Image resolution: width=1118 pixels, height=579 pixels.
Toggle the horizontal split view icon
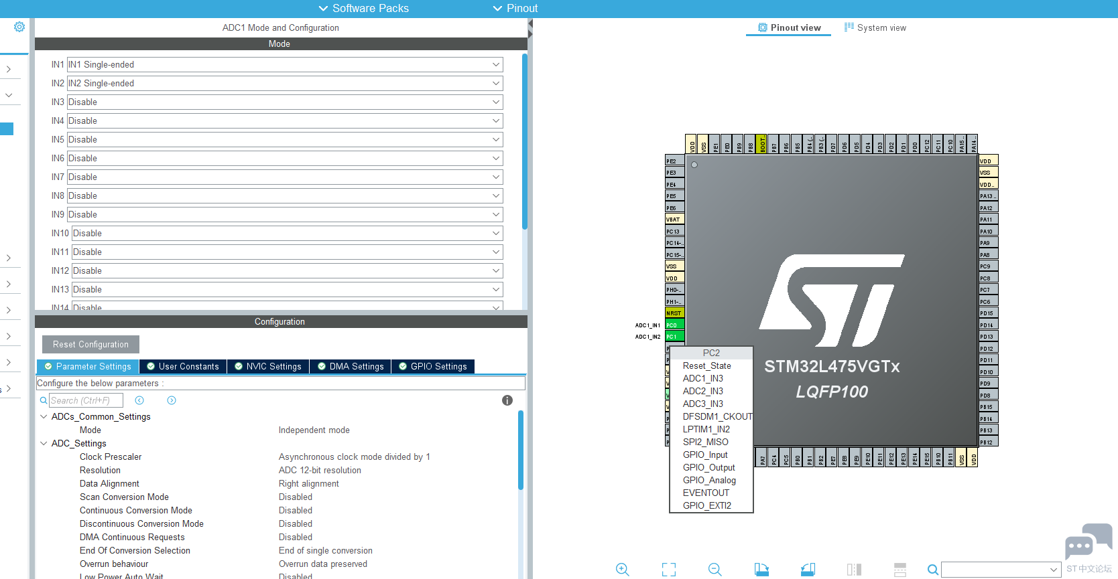(900, 570)
